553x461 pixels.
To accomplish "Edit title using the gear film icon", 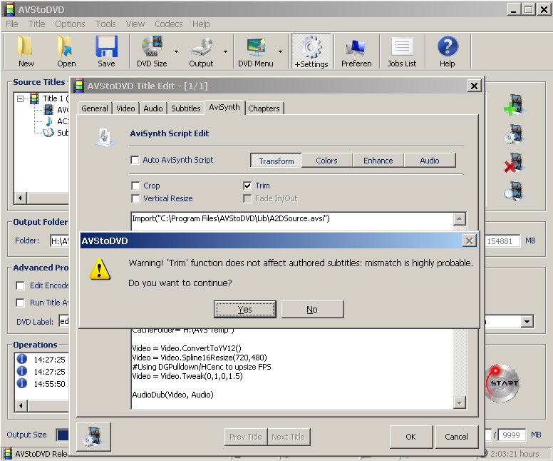I will 515,133.
